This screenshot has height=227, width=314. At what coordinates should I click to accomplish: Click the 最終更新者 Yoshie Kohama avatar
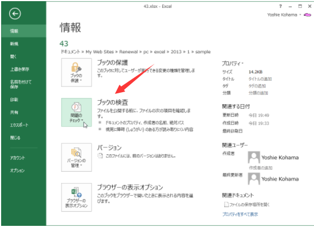[254, 179]
